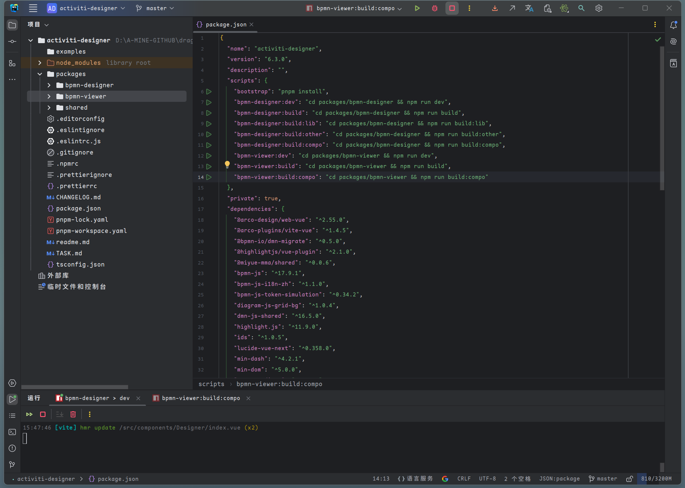685x488 pixels.
Task: Open the Git tool window in the sidebar
Action: [x=12, y=464]
